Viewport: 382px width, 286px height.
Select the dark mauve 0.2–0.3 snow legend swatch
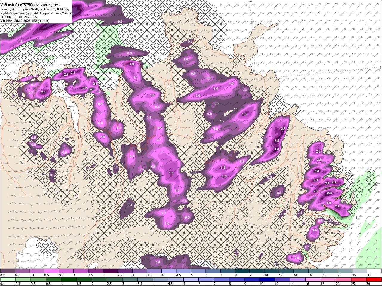click(7, 271)
